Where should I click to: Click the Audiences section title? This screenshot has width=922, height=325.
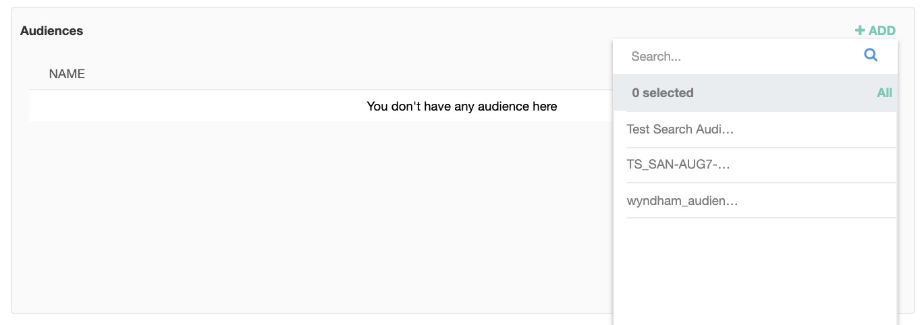coord(51,31)
